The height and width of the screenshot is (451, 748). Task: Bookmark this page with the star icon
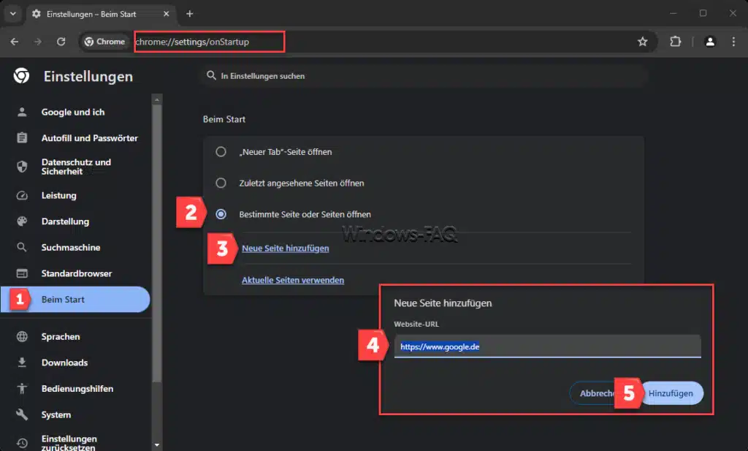pyautogui.click(x=643, y=42)
